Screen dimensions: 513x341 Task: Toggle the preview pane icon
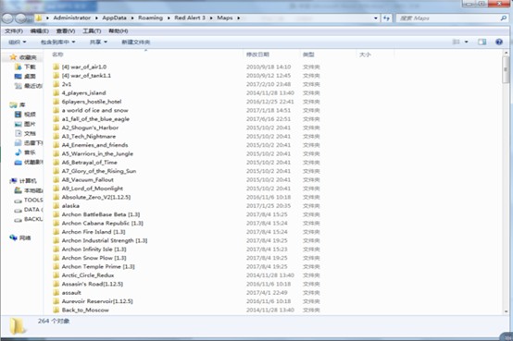coord(482,42)
